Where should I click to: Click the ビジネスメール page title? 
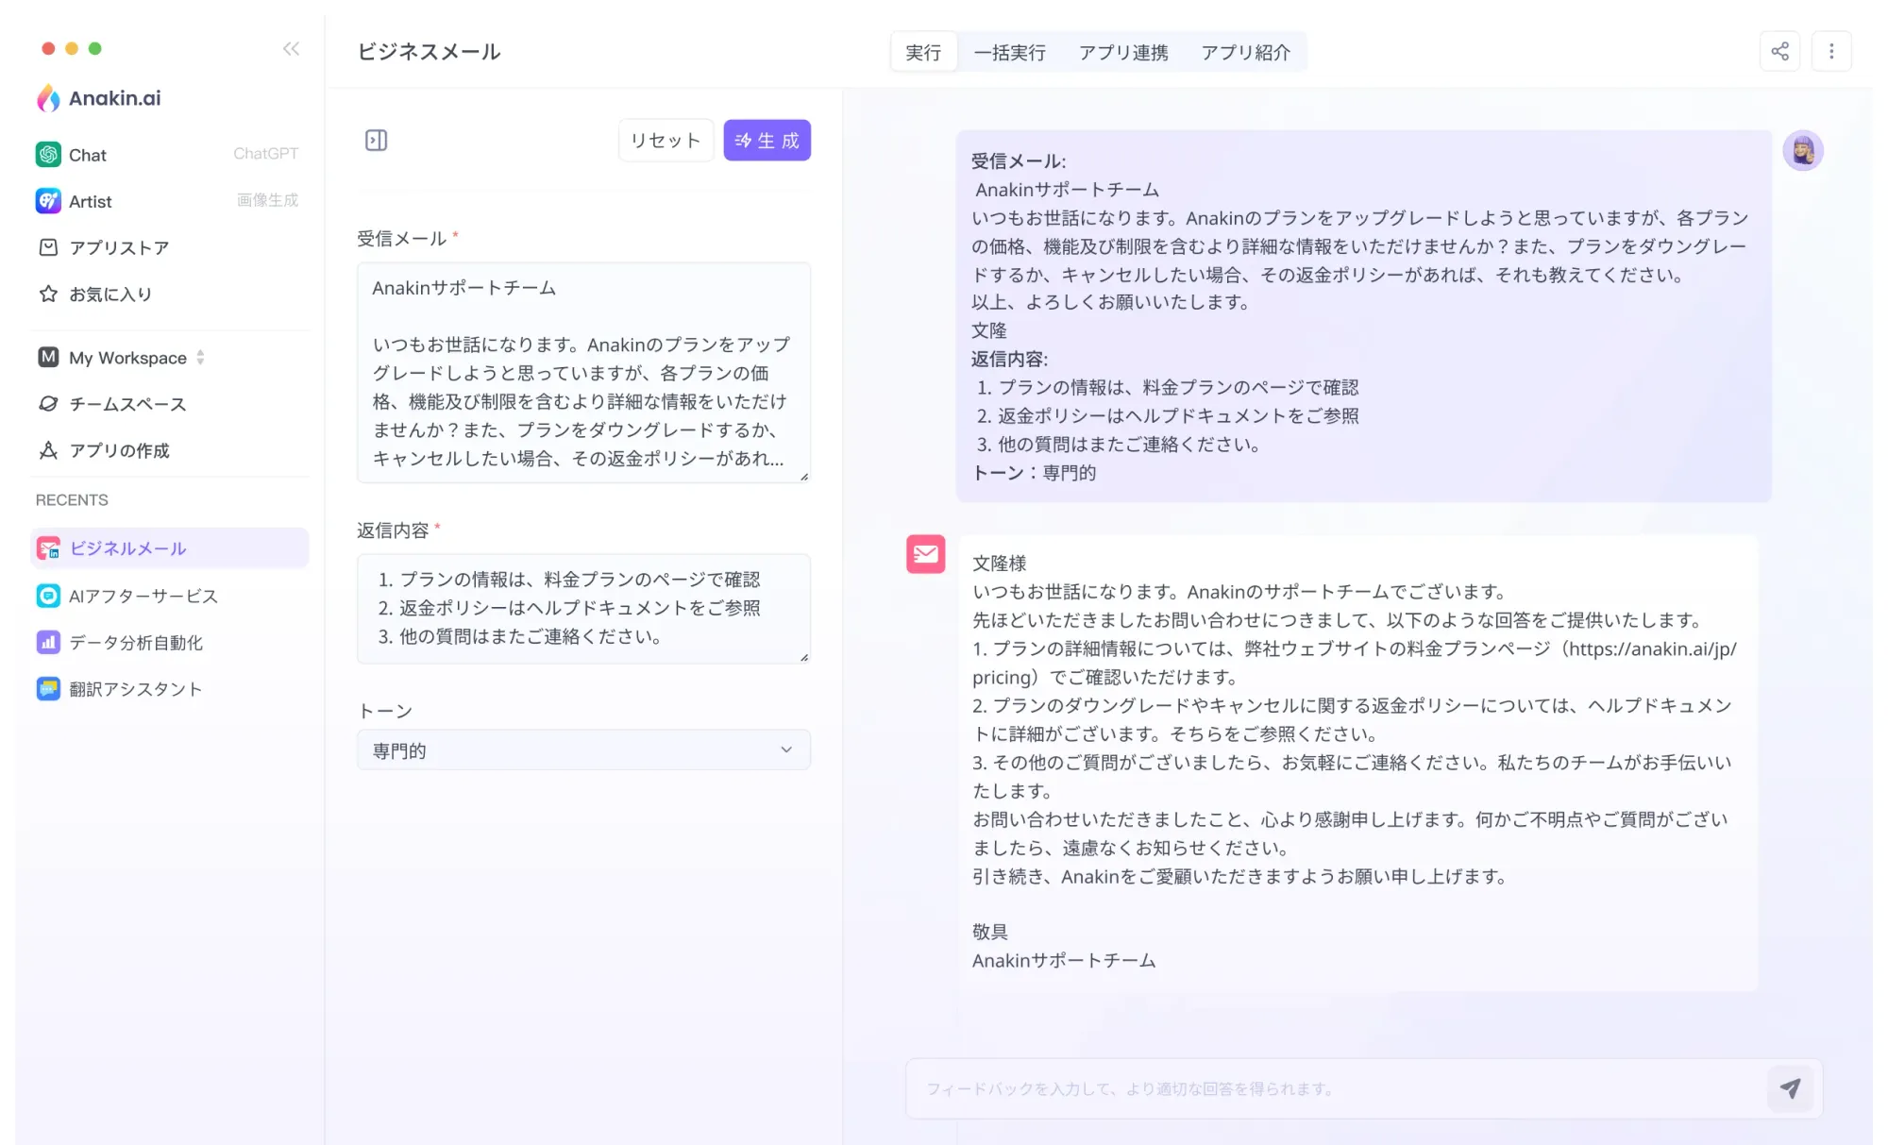[429, 52]
